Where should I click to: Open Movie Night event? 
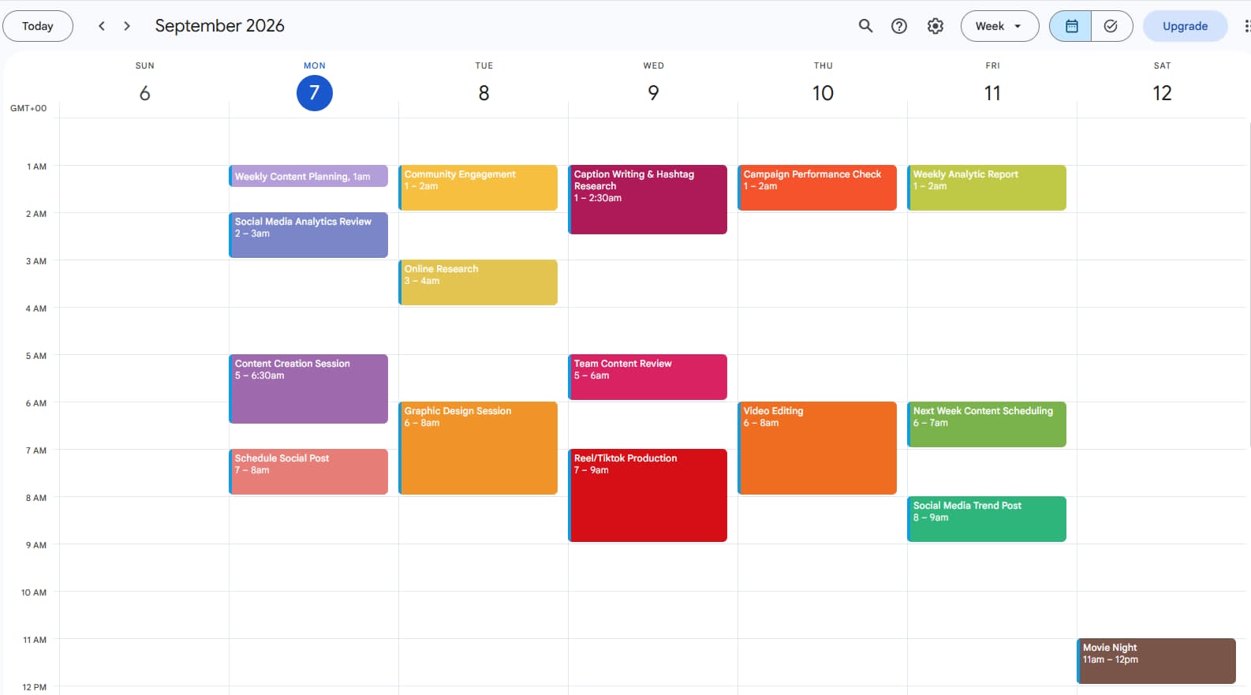(x=1156, y=661)
